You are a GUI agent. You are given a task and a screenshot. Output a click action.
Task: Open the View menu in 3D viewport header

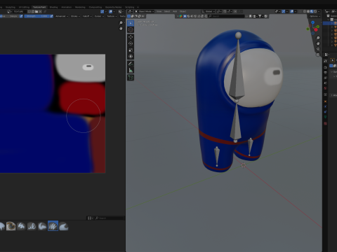pyautogui.click(x=159, y=11)
